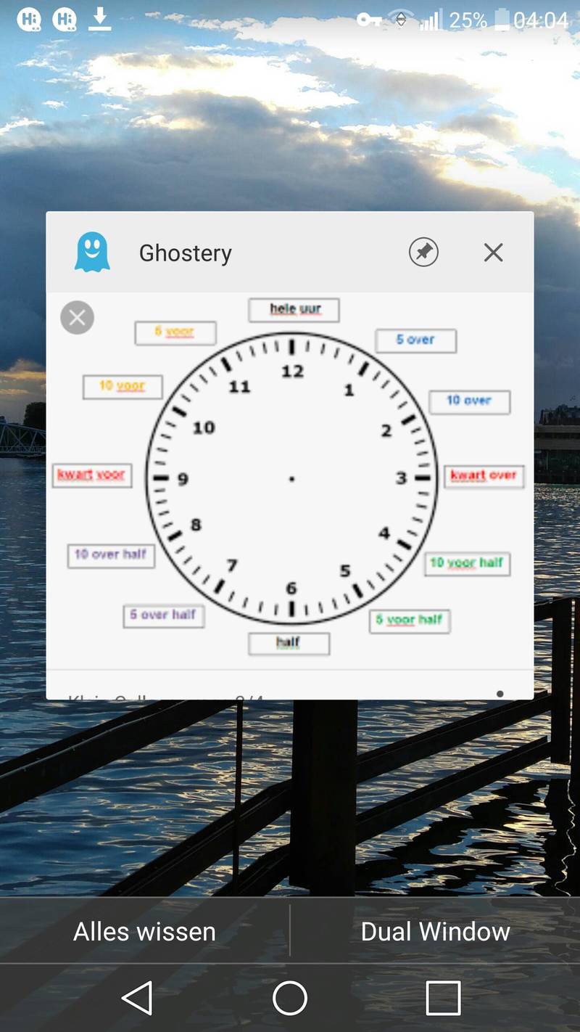This screenshot has width=580, height=1032.
Task: Choose the '5 over' answer
Action: tap(415, 340)
